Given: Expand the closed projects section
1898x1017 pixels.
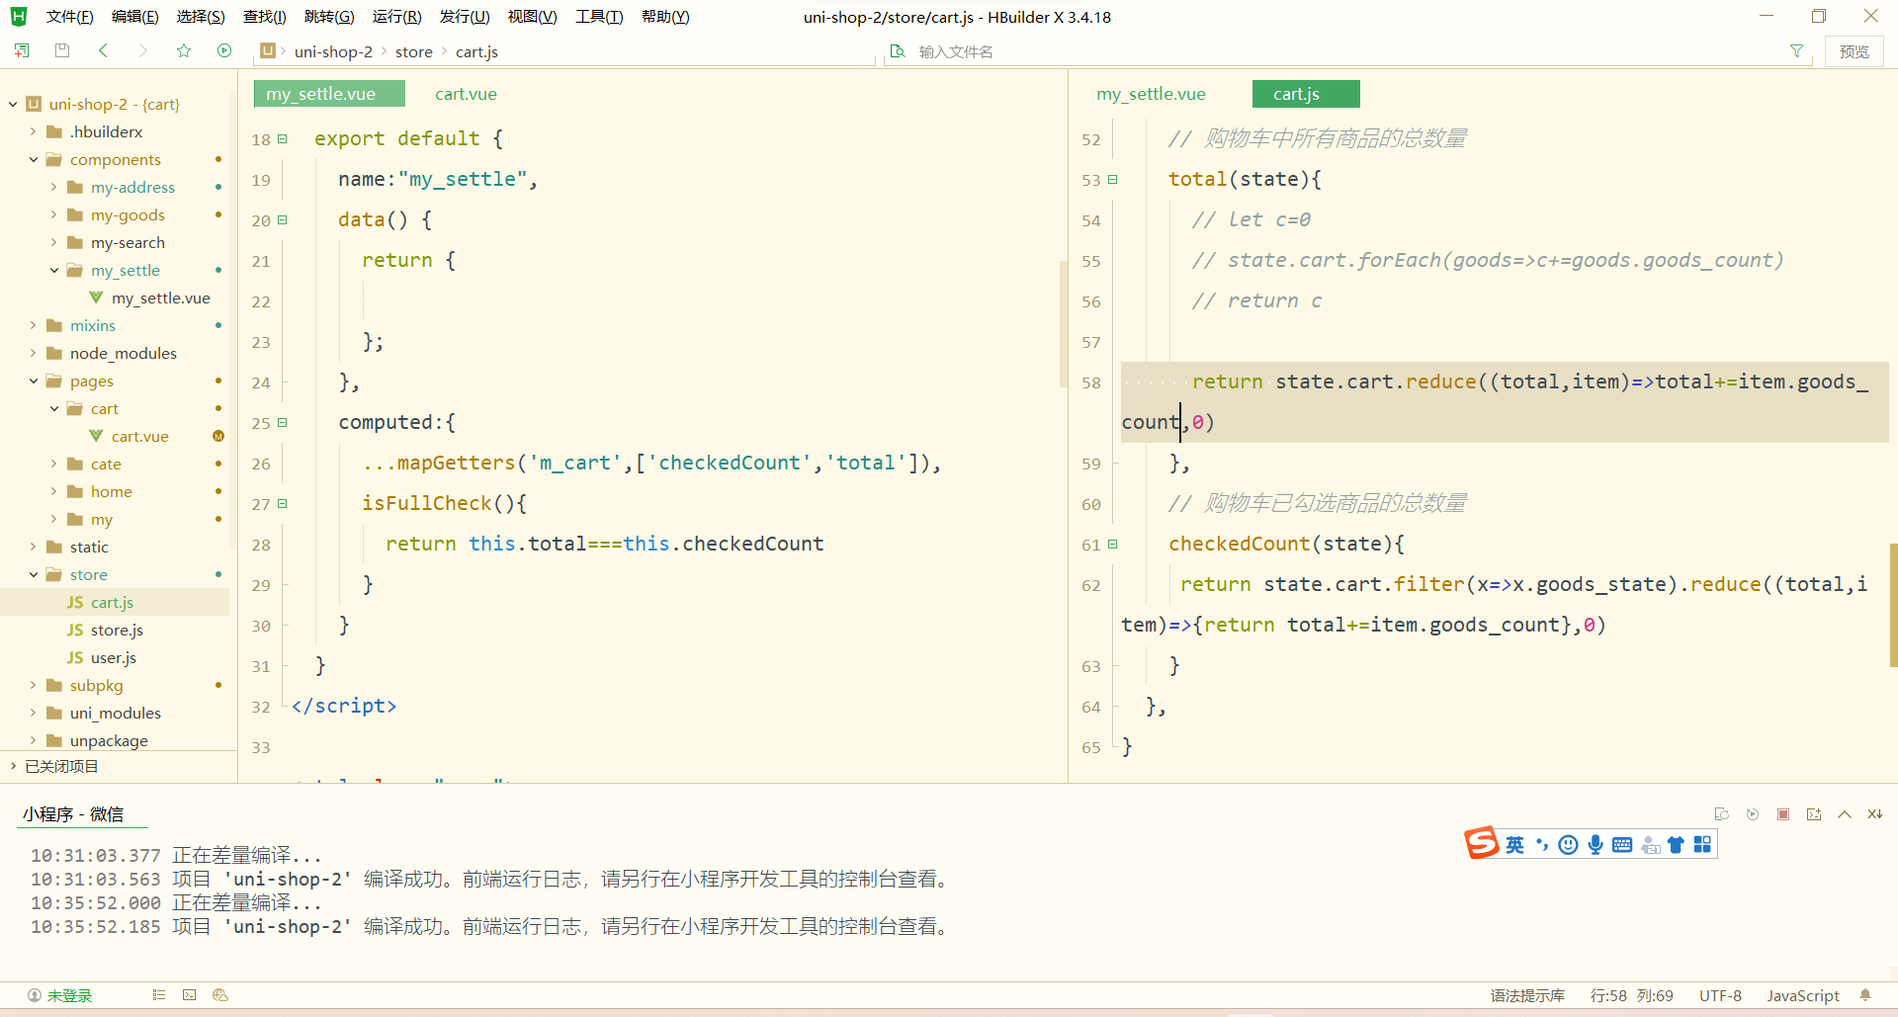Looking at the screenshot, I should 13,766.
